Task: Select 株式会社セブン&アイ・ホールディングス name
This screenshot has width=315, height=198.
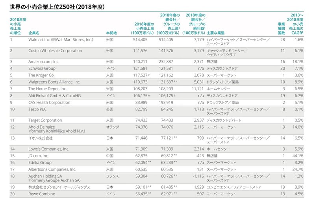Action: 59,187
